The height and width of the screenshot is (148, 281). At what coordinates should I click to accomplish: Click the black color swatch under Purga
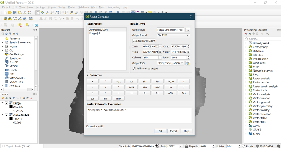11,107
